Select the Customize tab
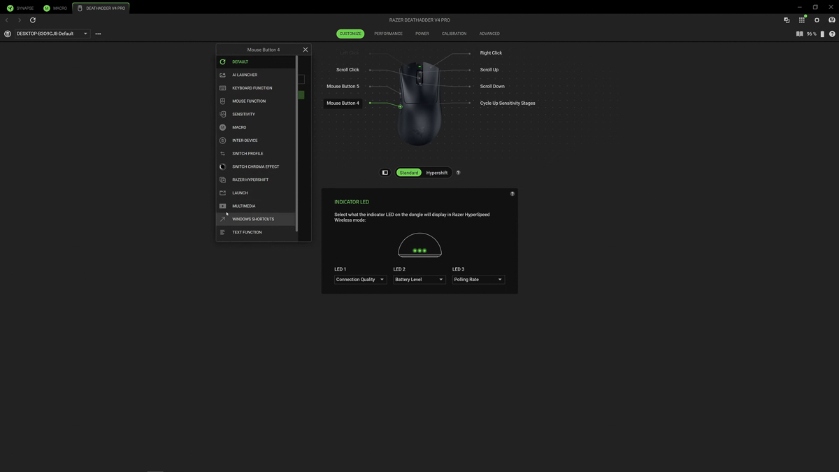Image resolution: width=839 pixels, height=472 pixels. click(350, 34)
